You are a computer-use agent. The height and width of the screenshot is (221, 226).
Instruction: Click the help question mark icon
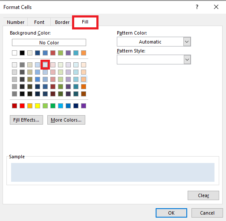coord(197,7)
